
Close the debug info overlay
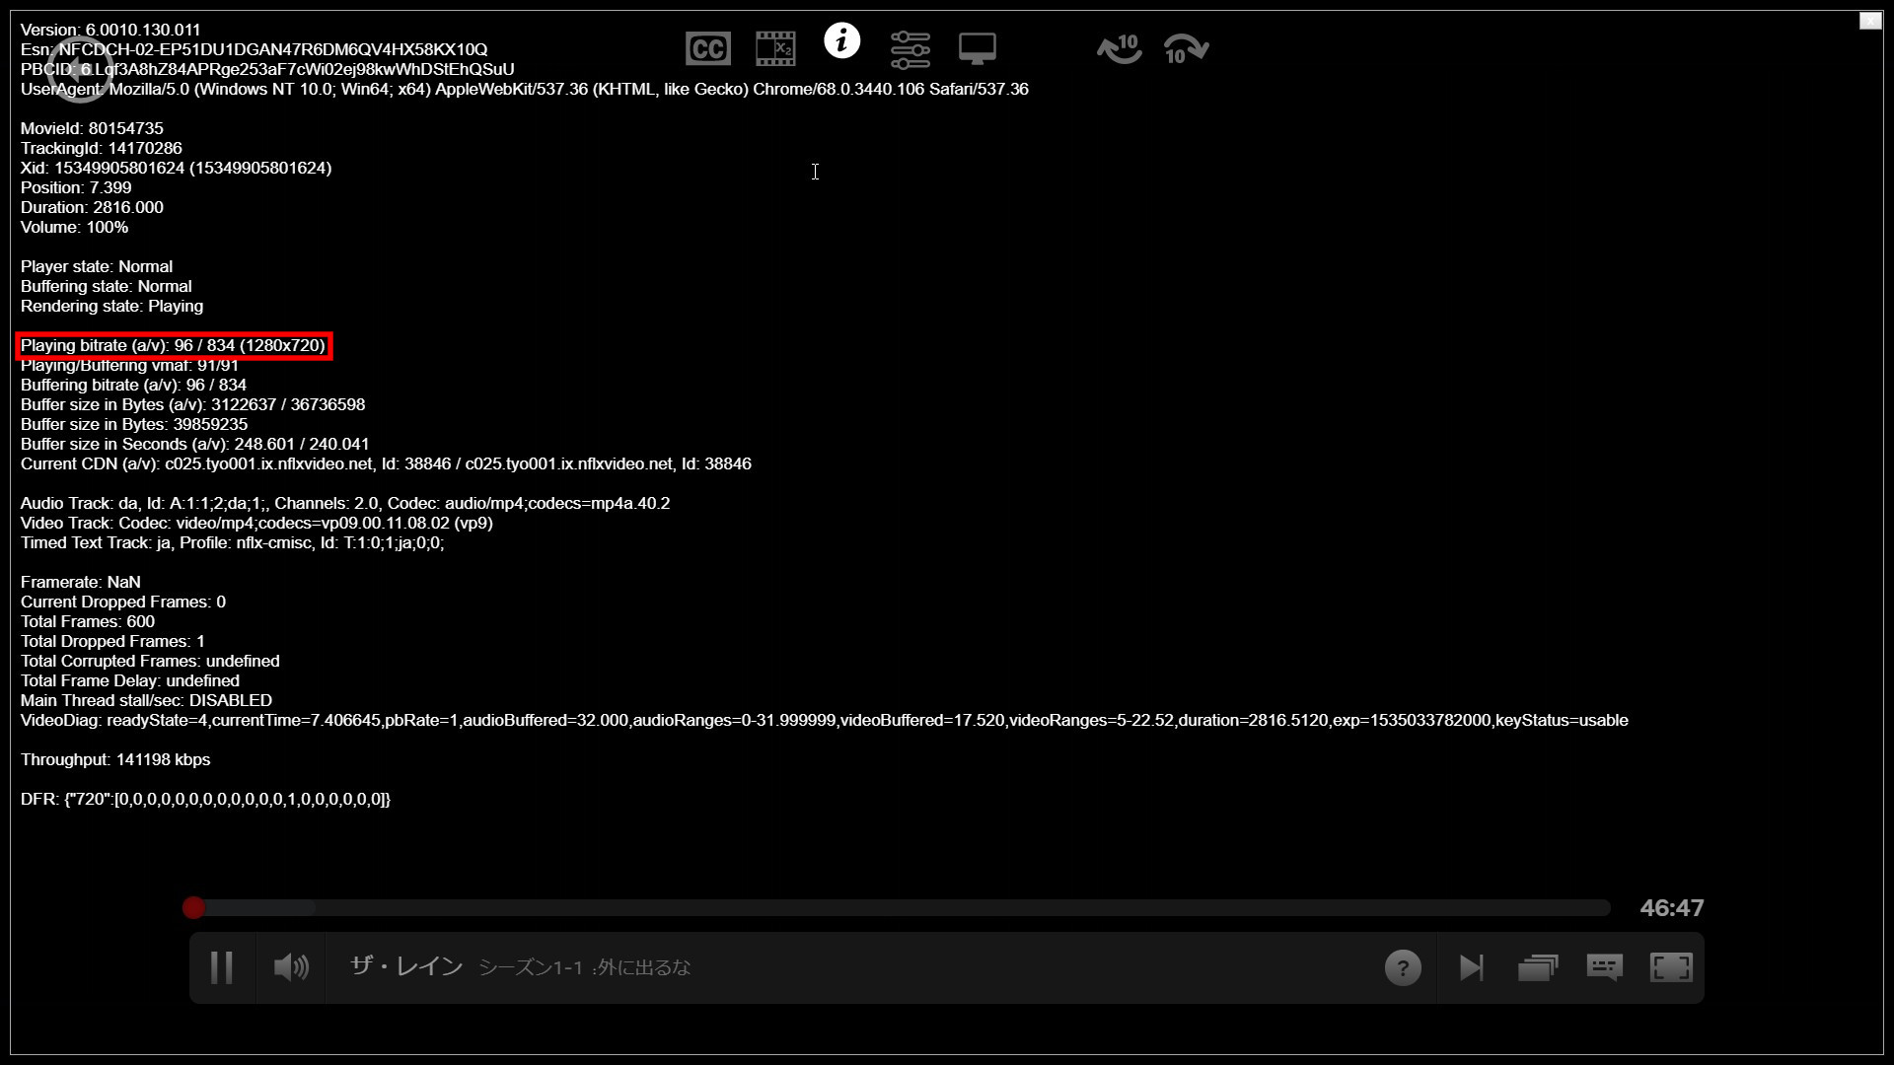point(1869,21)
